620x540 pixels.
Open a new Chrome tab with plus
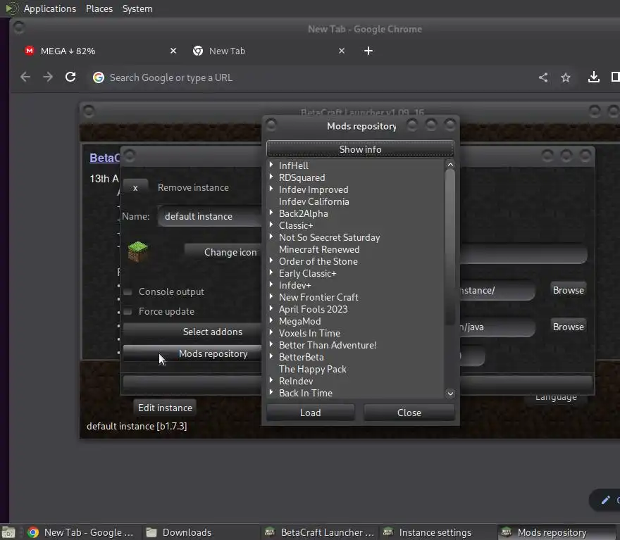click(368, 51)
